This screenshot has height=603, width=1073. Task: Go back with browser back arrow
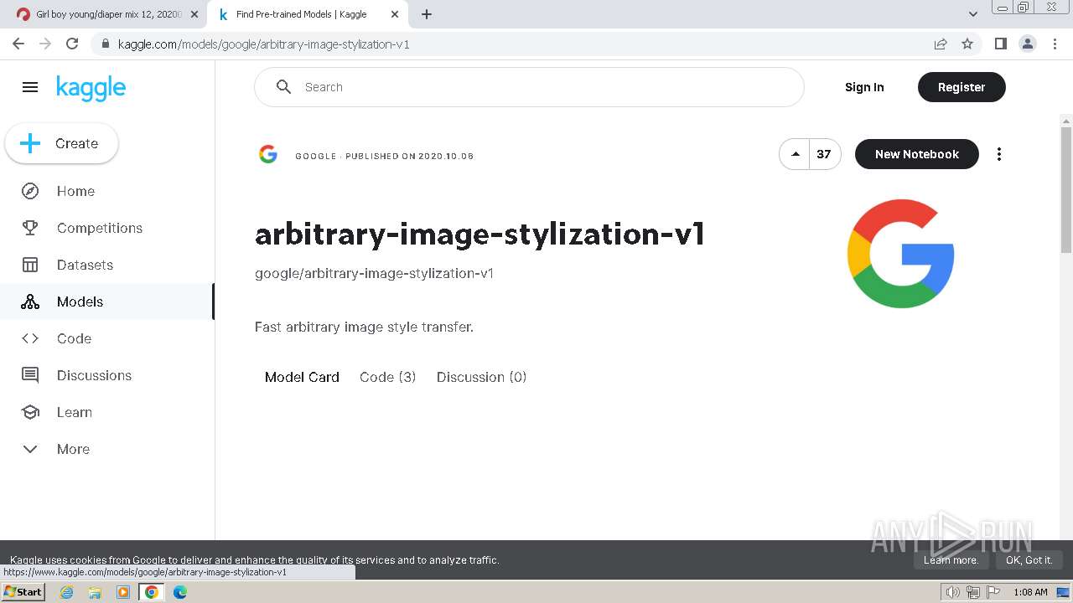click(18, 44)
